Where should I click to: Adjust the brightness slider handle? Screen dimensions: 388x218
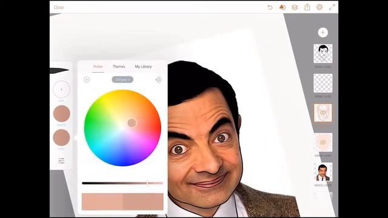tap(147, 183)
